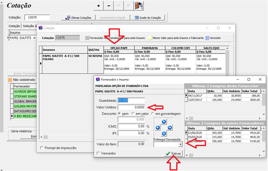
Task: Select discount option 'em valor'
Action: pos(133,113)
